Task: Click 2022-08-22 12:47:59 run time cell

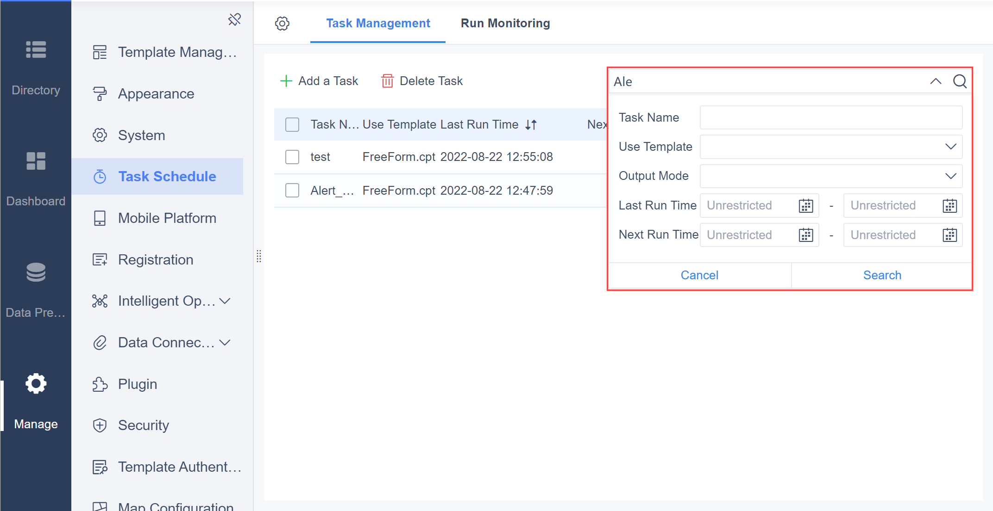Action: [x=496, y=190]
